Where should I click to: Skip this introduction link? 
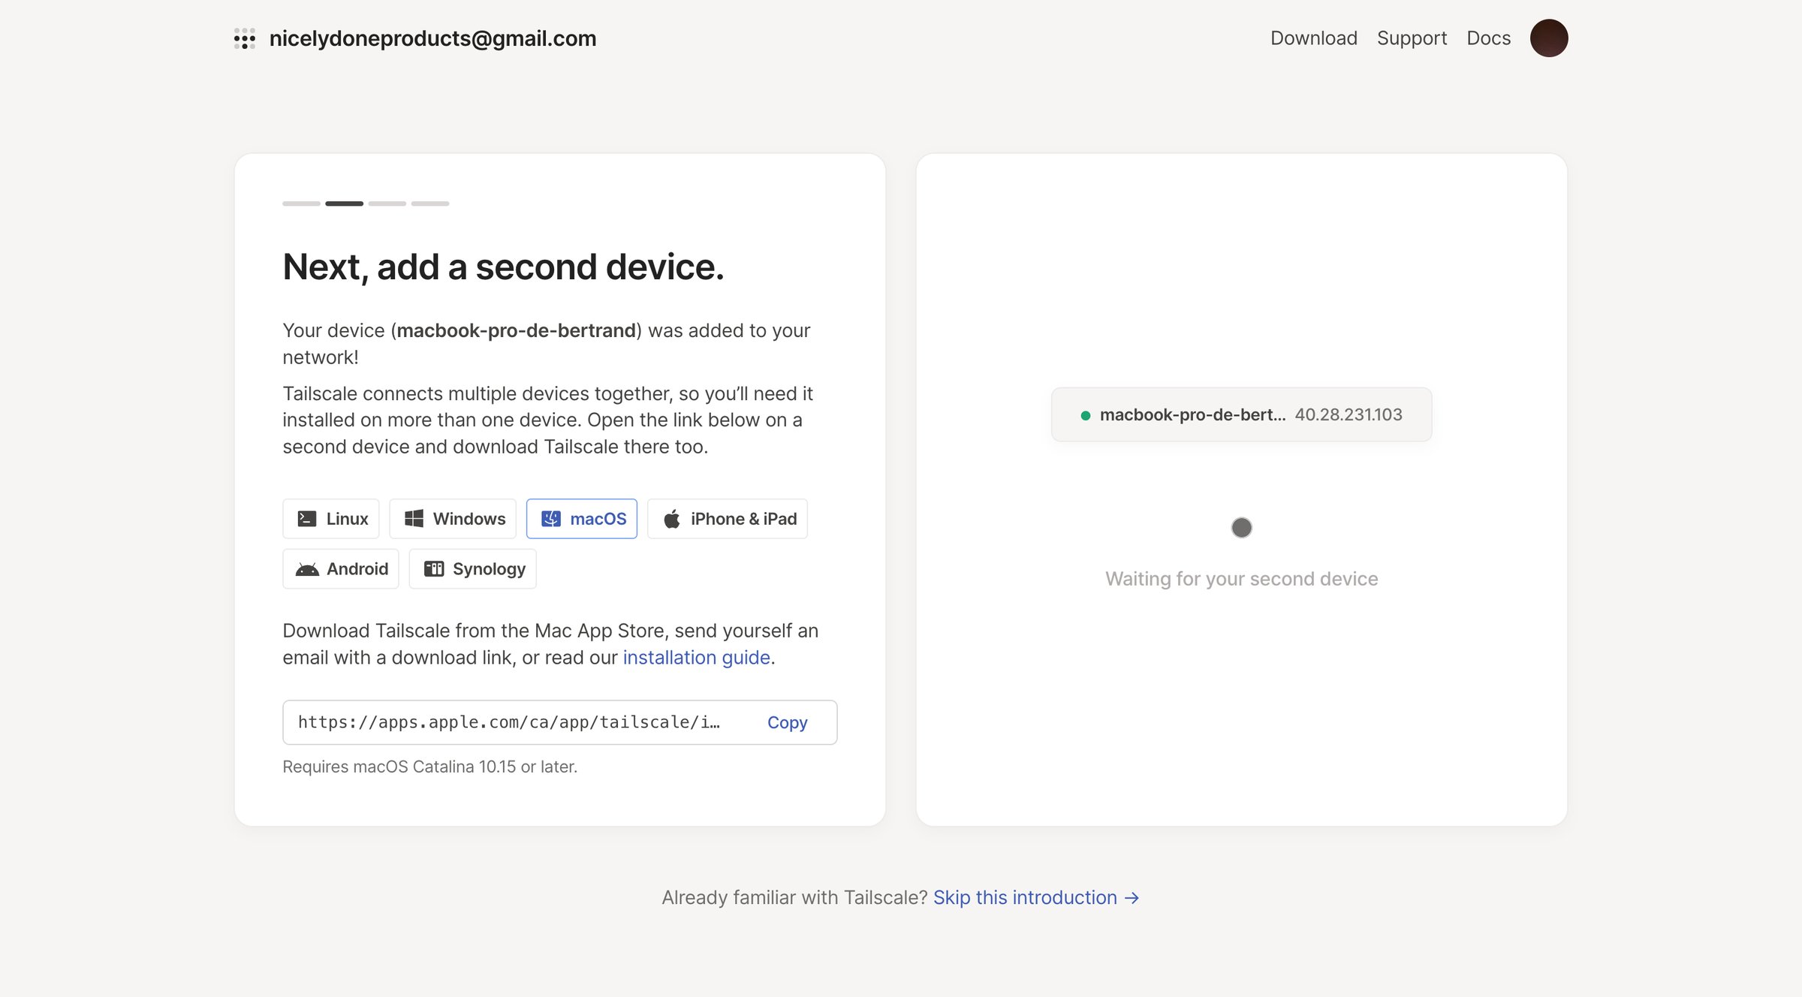[1036, 897]
